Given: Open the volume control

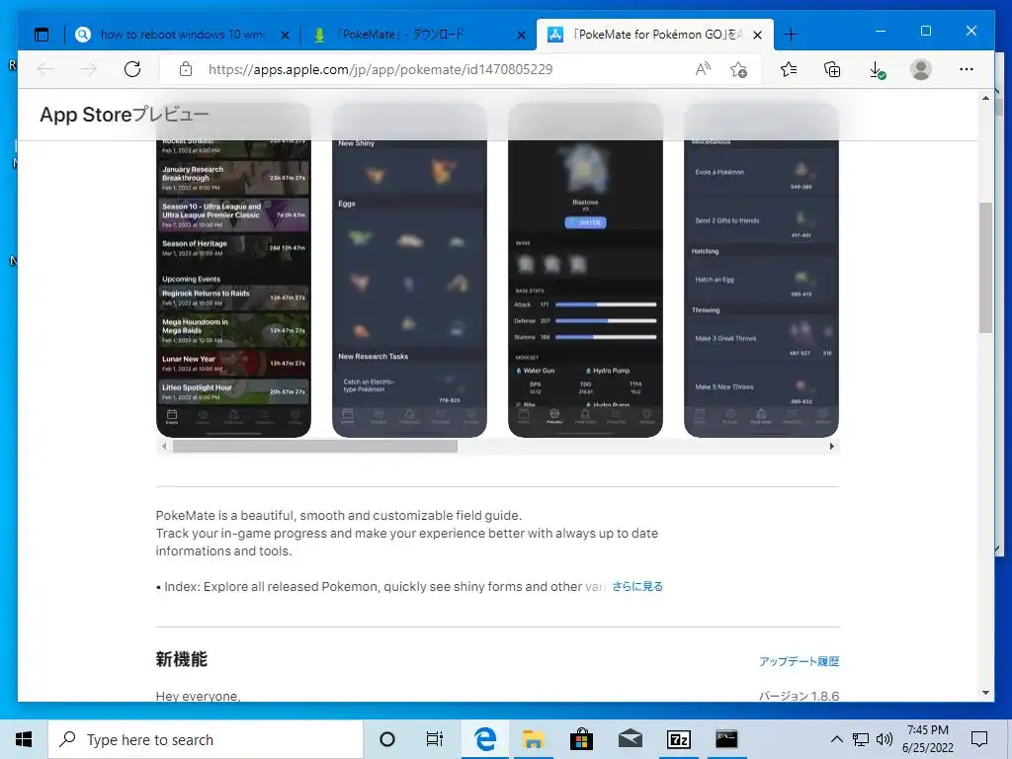Looking at the screenshot, I should pyautogui.click(x=885, y=739).
